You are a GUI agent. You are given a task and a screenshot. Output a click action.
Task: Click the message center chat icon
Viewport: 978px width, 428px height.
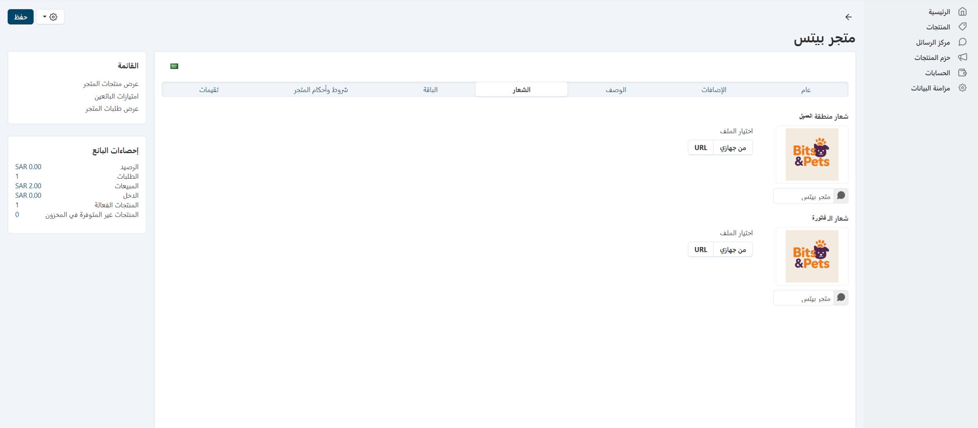[962, 42]
